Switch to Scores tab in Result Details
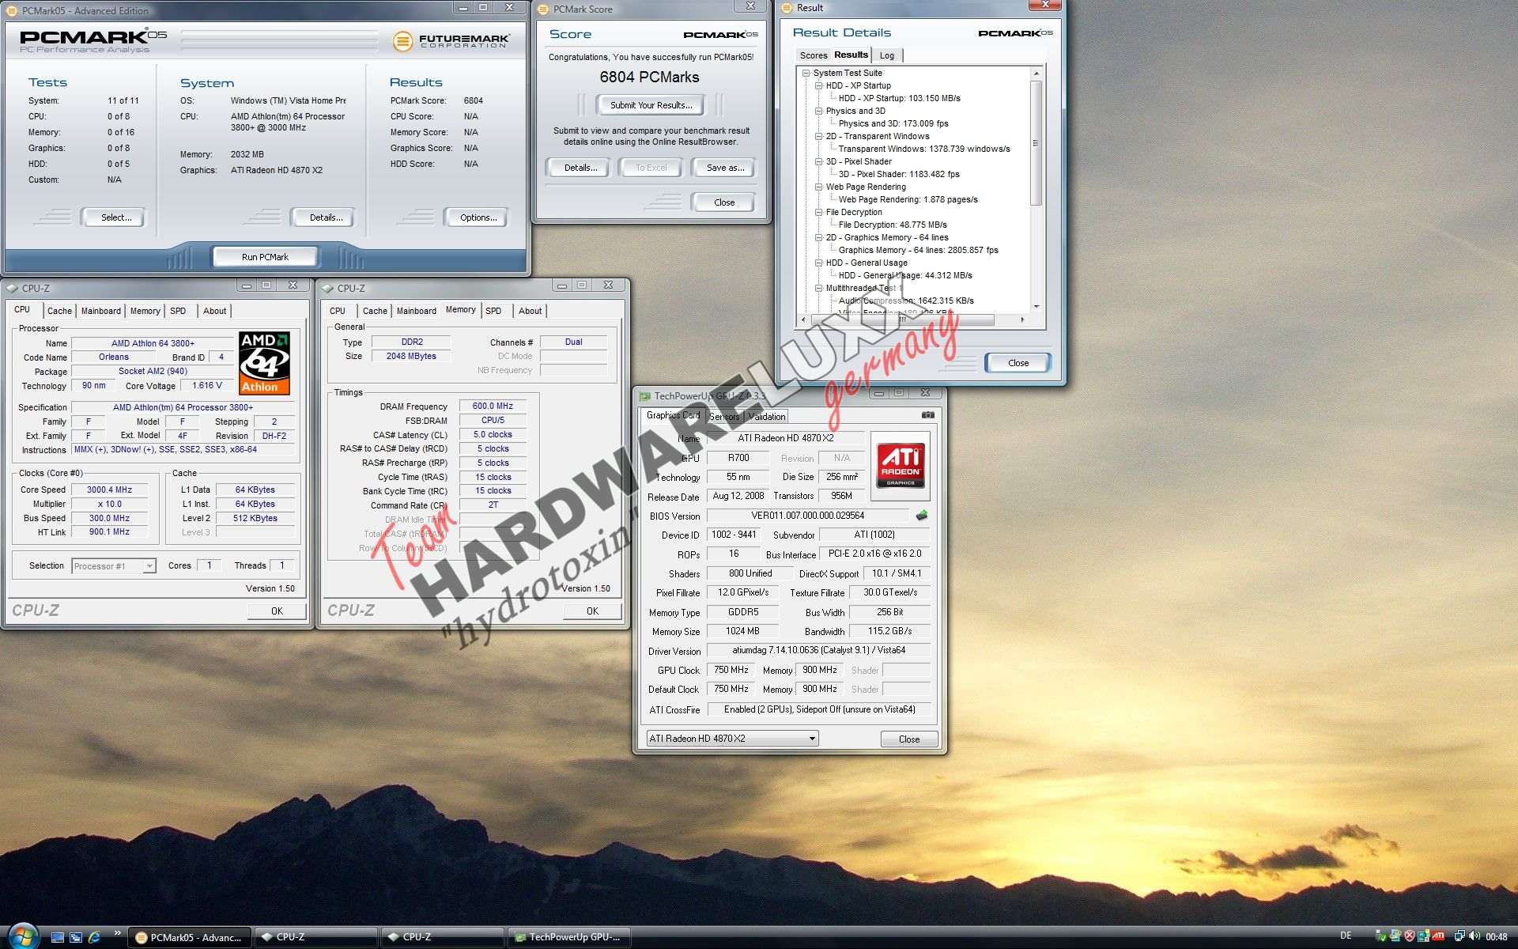The width and height of the screenshot is (1518, 949). tap(813, 55)
